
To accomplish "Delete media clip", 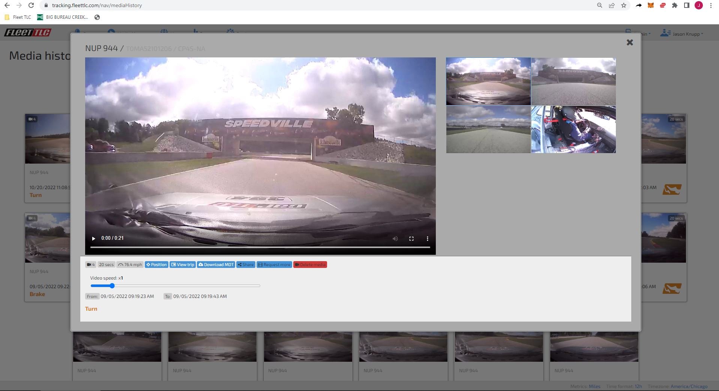I will [x=310, y=265].
